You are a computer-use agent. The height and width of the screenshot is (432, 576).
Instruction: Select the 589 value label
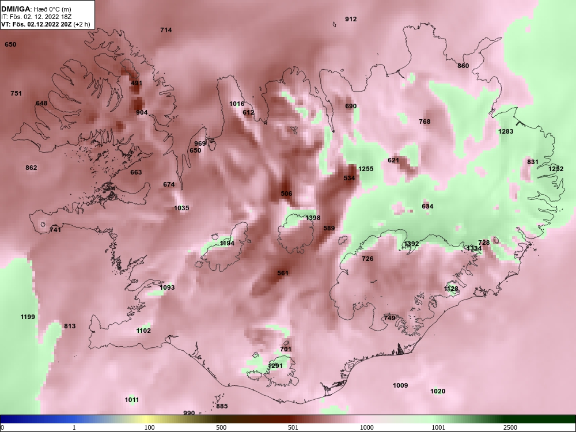pyautogui.click(x=329, y=229)
